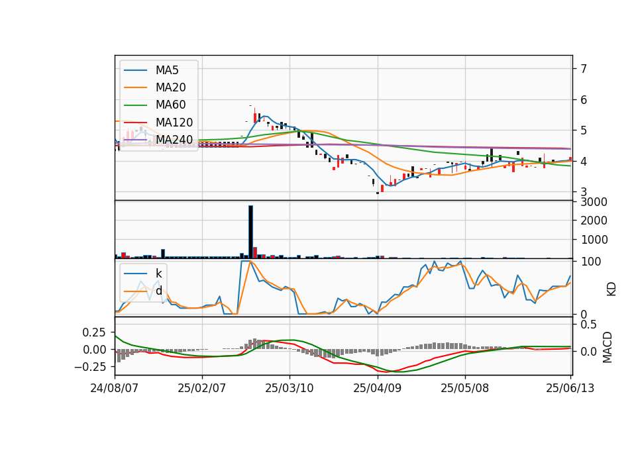Click price axis label 7
Viewport: 636px width, 457px height.
pos(584,69)
